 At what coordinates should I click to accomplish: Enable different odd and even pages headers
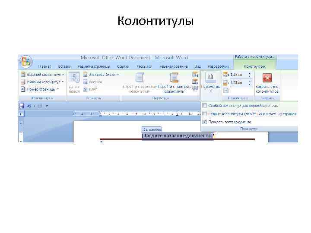204,114
